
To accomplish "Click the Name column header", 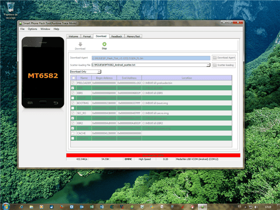I will tap(84, 78).
